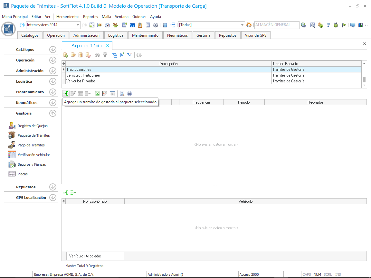Click the home icon beside the [Todas] dropdown
Screen dimensions: 371x278
[249, 25]
